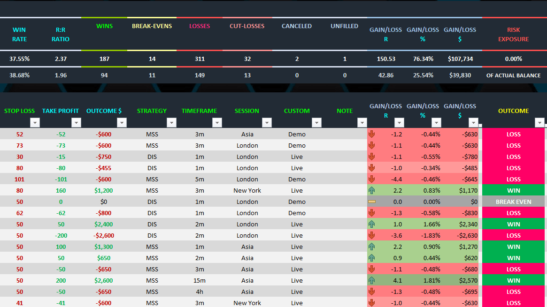Click the BREAK EVEN outcome cell
The width and height of the screenshot is (547, 307).
[514, 202]
